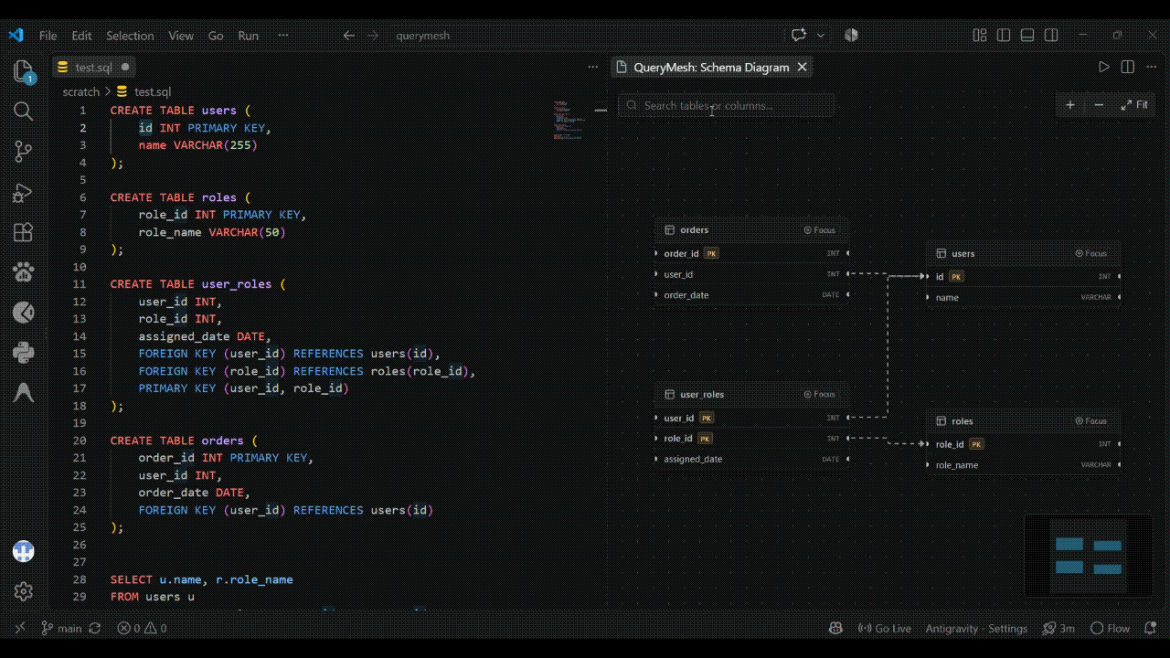Click the querymesh command center box
The height and width of the screenshot is (658, 1170).
(422, 36)
